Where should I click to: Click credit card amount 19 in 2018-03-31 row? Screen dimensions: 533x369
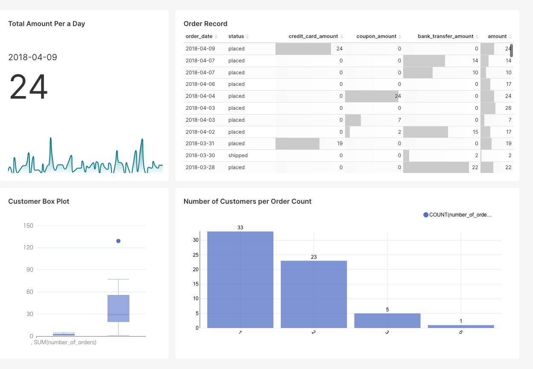click(x=310, y=143)
